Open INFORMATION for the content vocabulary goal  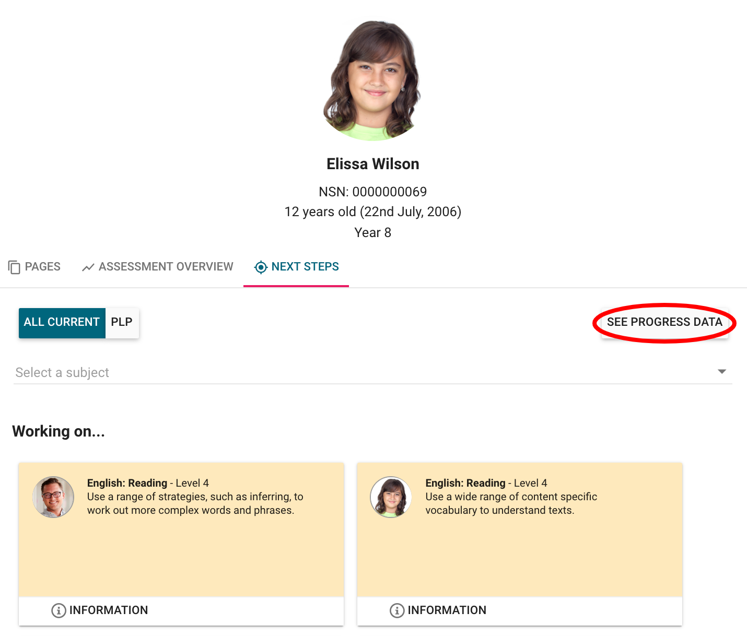pyautogui.click(x=447, y=610)
